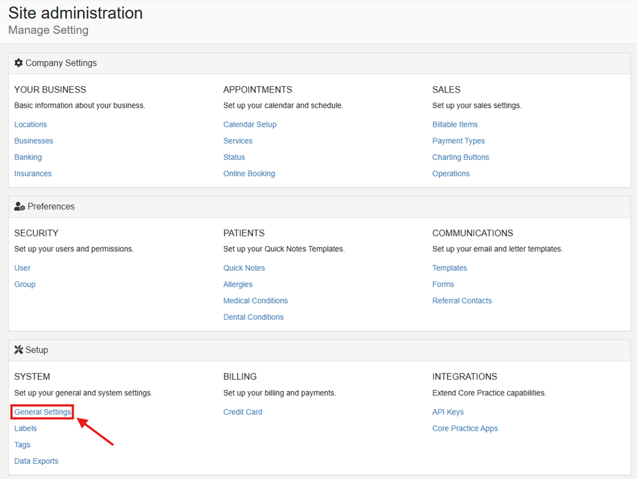This screenshot has height=479, width=637.
Task: Open User under Security
Action: [22, 268]
